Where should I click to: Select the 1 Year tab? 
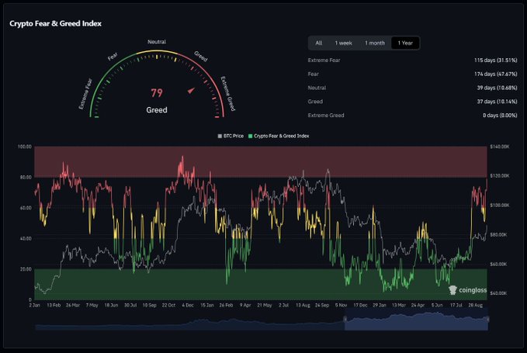405,43
